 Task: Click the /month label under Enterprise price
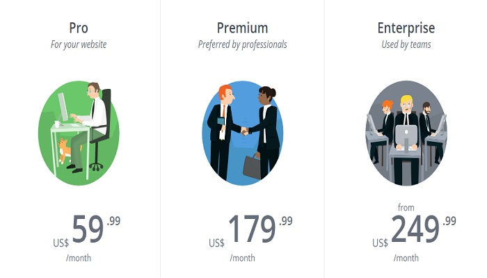tap(406, 259)
